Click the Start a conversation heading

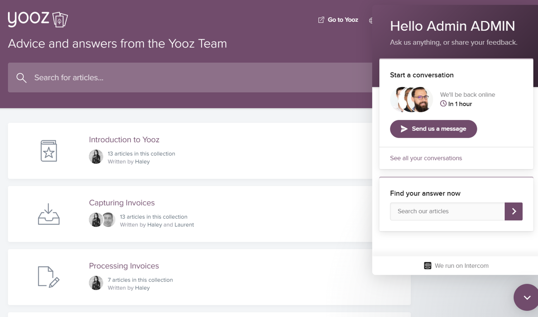coord(422,75)
